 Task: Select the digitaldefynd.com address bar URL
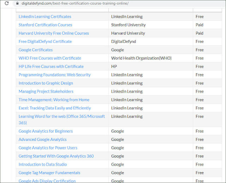click(75, 3)
